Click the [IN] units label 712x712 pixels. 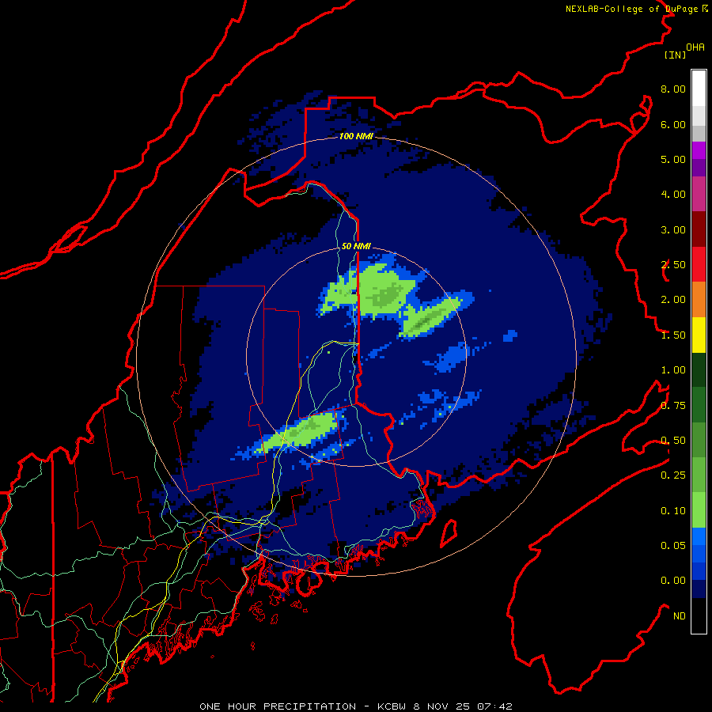[x=675, y=55]
